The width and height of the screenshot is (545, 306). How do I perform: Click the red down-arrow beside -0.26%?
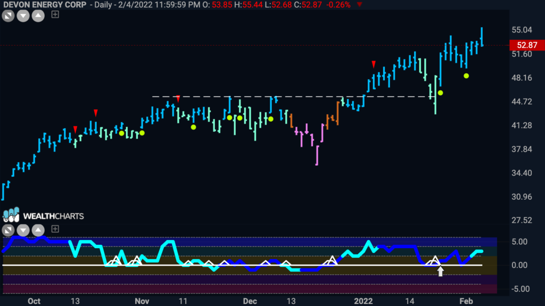coord(359,5)
